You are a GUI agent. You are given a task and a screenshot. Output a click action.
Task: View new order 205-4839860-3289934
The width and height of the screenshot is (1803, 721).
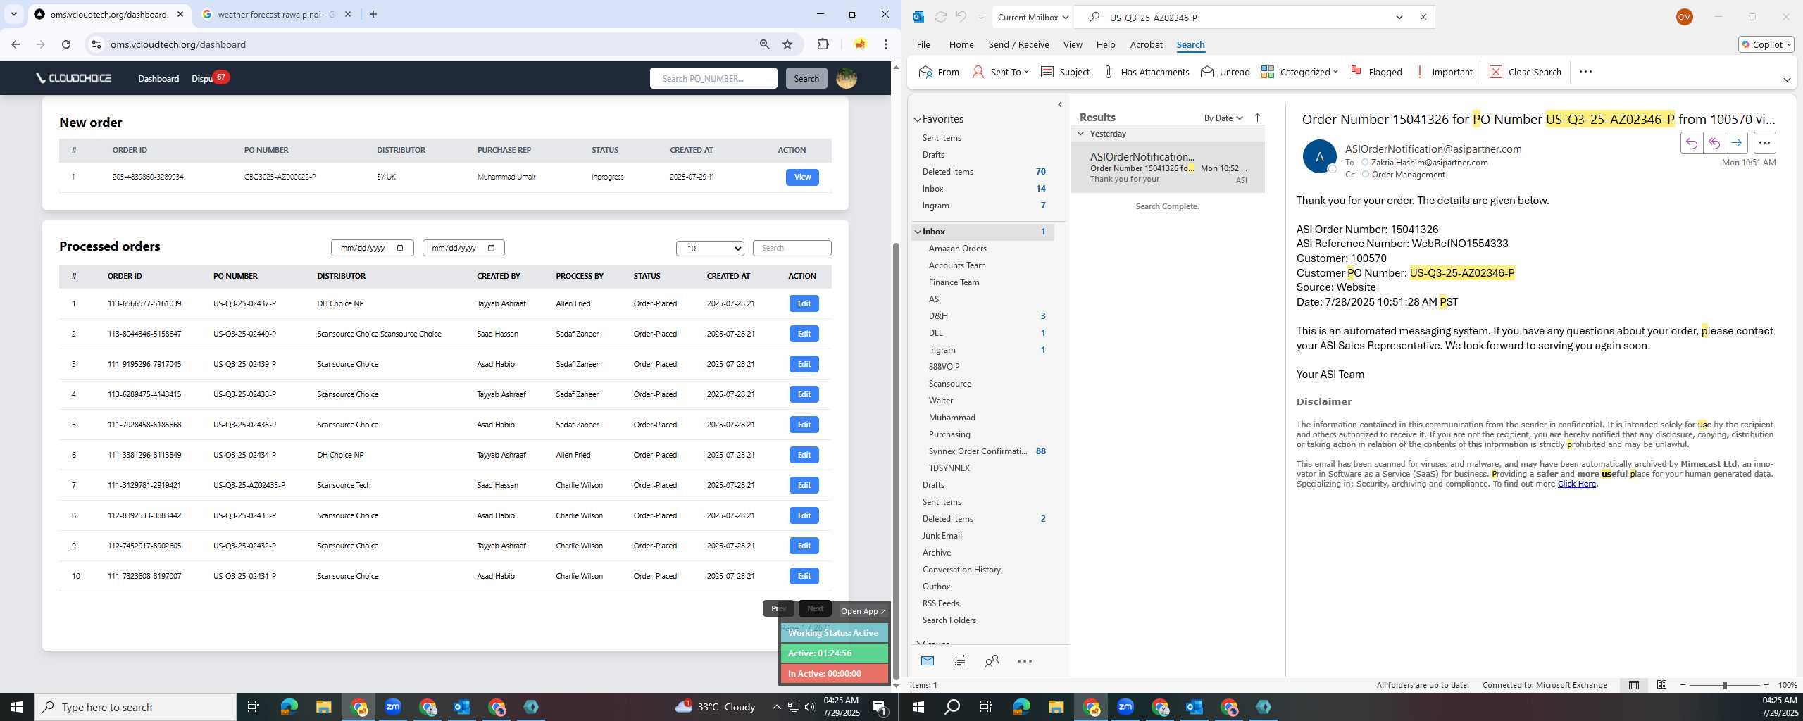click(802, 177)
